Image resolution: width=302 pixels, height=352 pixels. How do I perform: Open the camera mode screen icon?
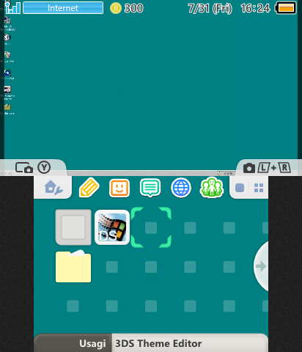[24, 168]
